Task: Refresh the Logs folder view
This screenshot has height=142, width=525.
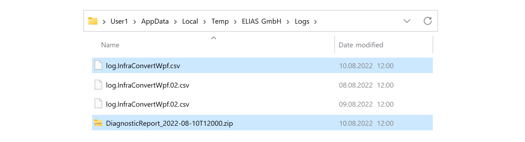Action: [428, 21]
